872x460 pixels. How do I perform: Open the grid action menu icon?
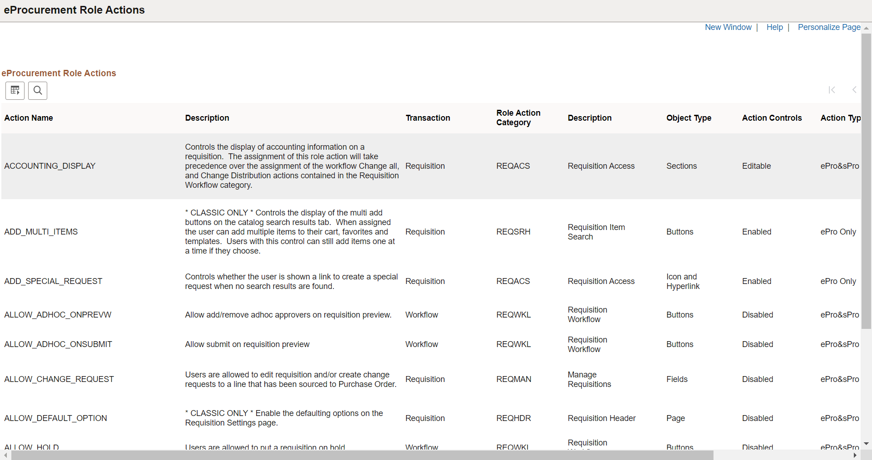point(15,90)
